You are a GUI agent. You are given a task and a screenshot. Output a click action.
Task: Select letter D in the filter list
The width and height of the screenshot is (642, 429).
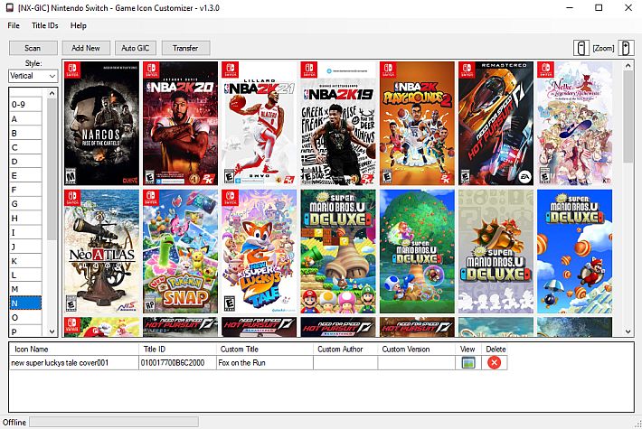pyautogui.click(x=25, y=162)
